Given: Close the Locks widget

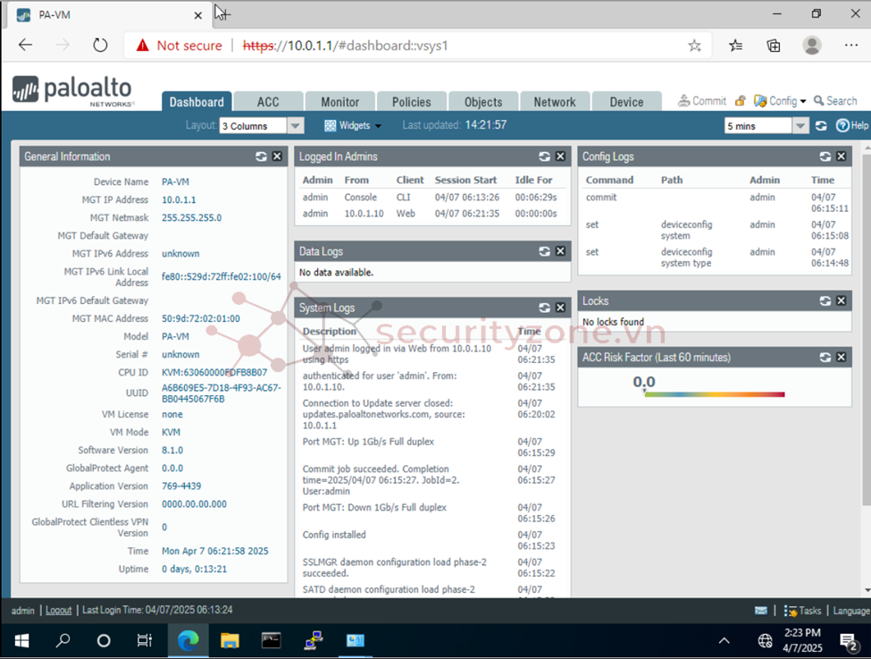Looking at the screenshot, I should (842, 300).
